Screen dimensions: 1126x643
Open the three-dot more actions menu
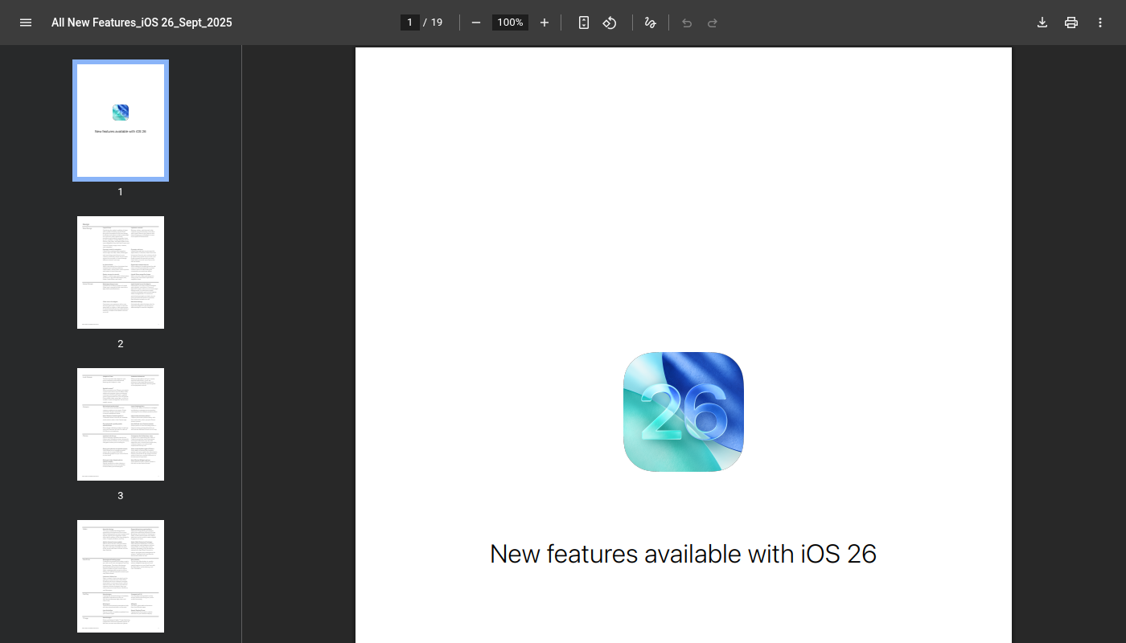pyautogui.click(x=1100, y=23)
